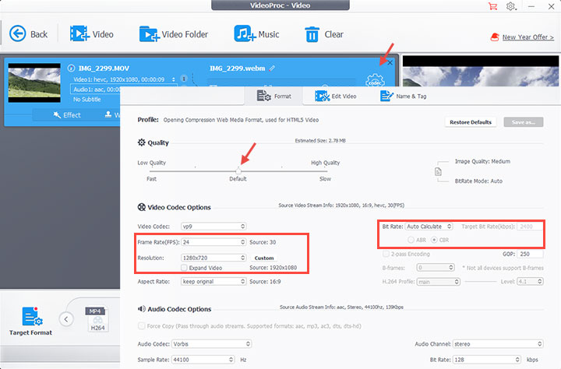Click the video track selector stepper
Screen dimensions: 561x369
click(x=174, y=79)
